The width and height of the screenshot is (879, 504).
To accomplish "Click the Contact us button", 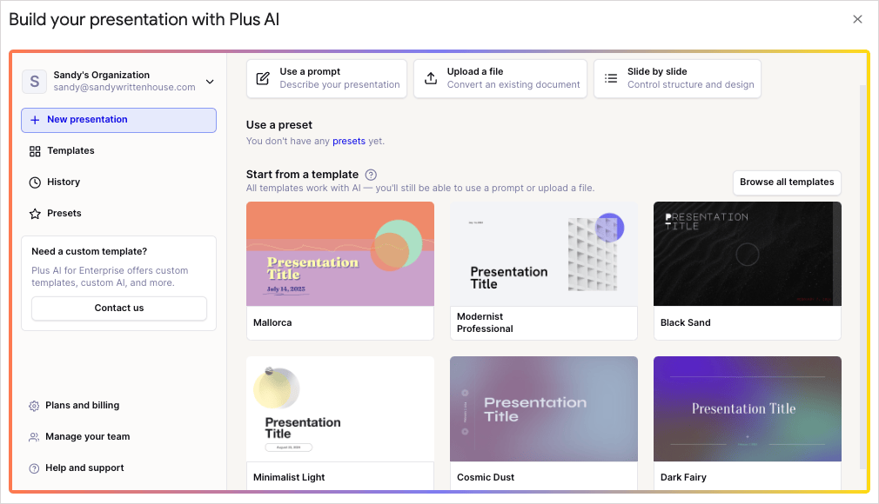I will point(119,308).
